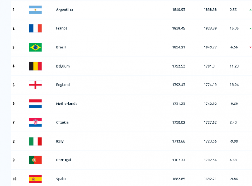
Task: Click the Belgium flag icon
Action: [x=35, y=66]
